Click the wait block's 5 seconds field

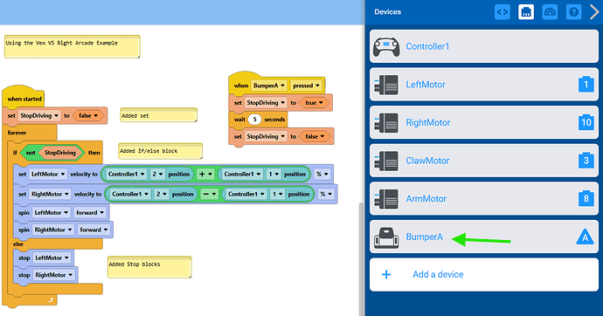point(254,120)
